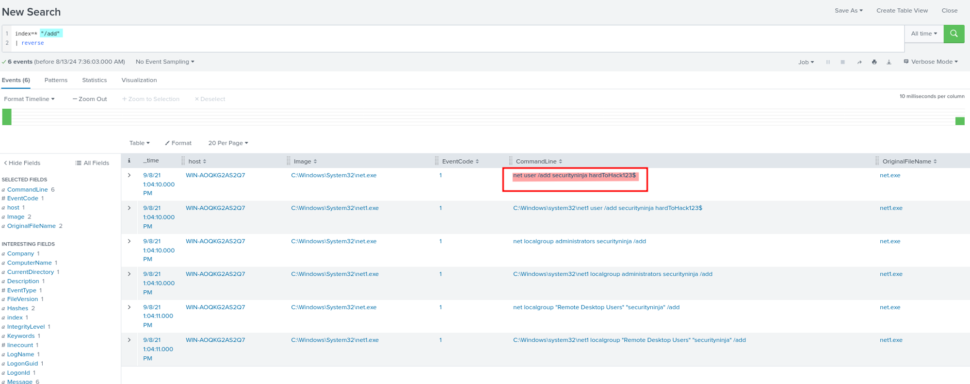Screen dimensions: 970x384
Task: Switch to the Statistics tab
Action: 94,80
